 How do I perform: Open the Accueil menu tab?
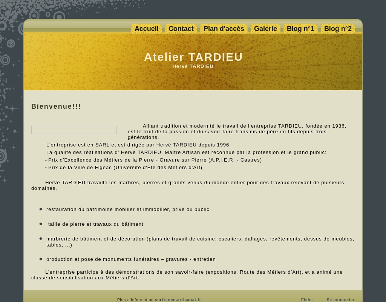(147, 29)
